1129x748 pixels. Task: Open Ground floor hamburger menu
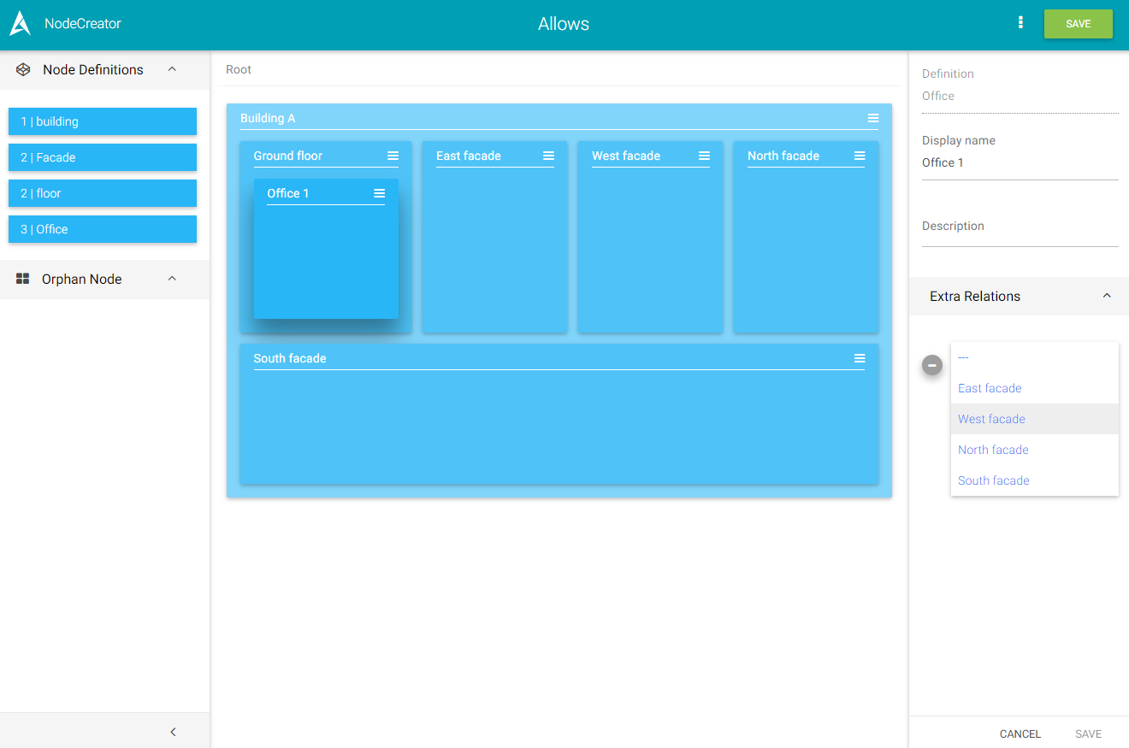(x=393, y=156)
